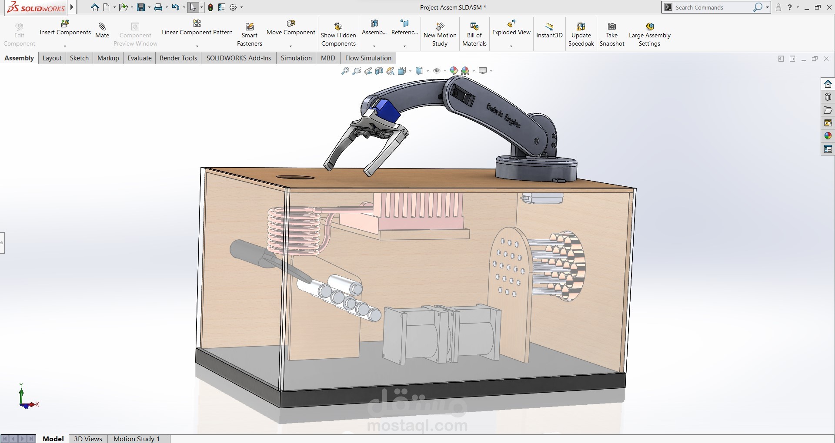The height and width of the screenshot is (443, 835).
Task: Open the Appearances panel in the task pane
Action: coord(828,136)
